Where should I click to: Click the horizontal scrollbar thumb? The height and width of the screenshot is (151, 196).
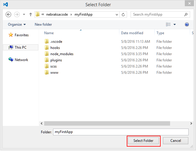click(107, 124)
